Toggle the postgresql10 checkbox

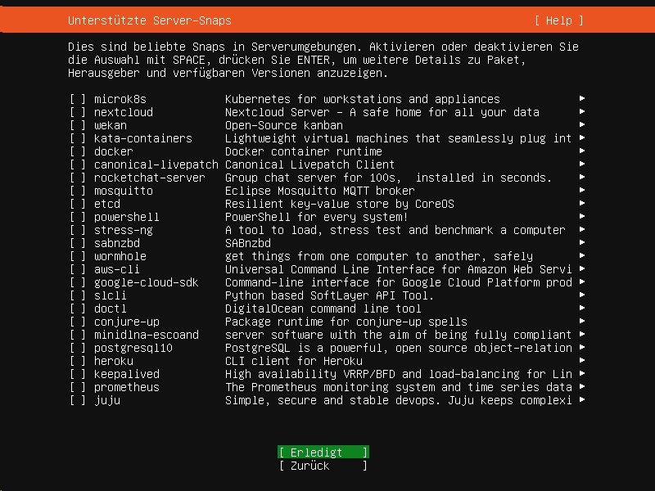coord(78,348)
